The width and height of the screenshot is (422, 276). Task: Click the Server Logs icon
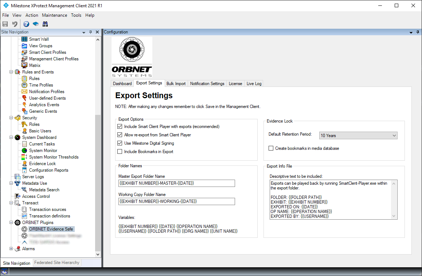click(x=17, y=177)
